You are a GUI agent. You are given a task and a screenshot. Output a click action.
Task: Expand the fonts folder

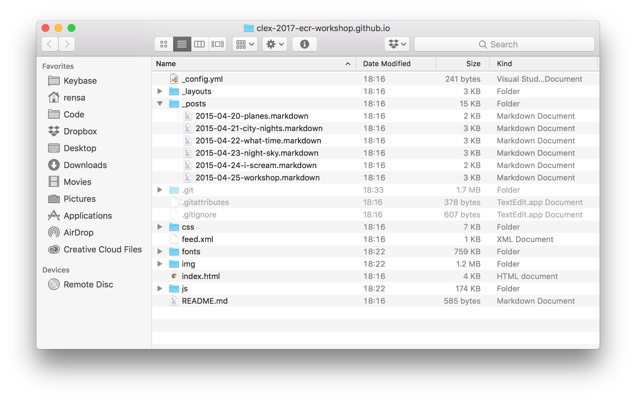[x=160, y=251]
